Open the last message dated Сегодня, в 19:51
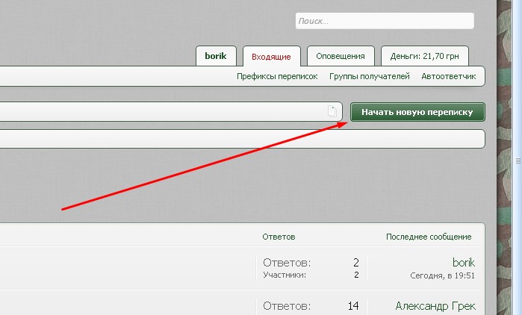 click(x=442, y=275)
